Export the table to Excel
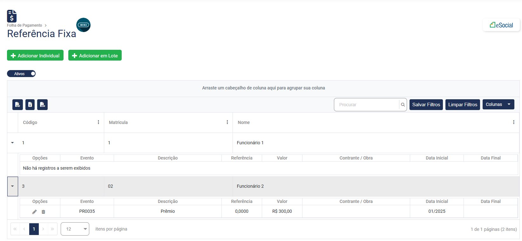Image resolution: width=522 pixels, height=241 pixels. [30, 105]
